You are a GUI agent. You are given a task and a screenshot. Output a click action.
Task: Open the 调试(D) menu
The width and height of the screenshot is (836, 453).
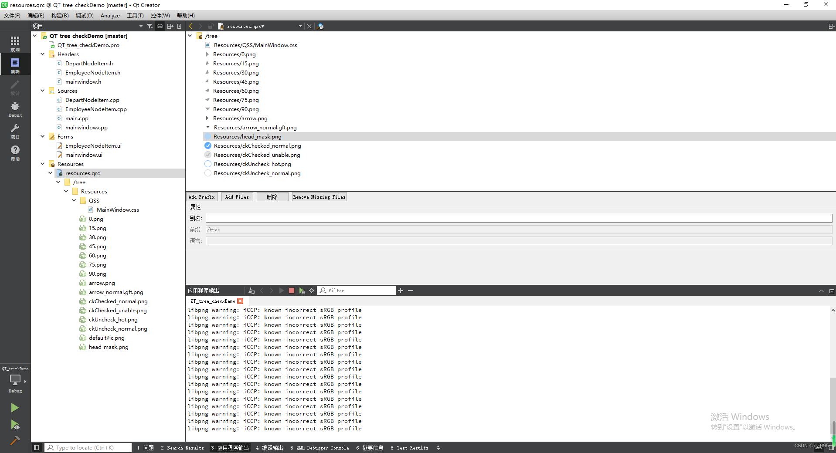click(85, 16)
